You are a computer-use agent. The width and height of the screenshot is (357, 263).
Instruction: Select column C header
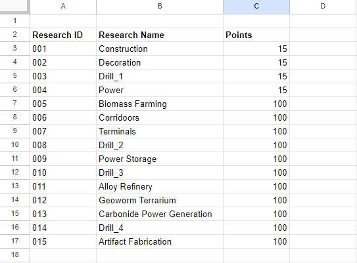[x=256, y=7]
